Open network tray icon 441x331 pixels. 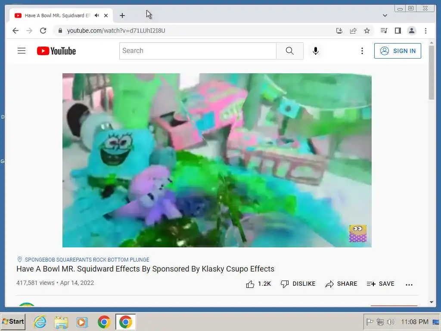click(x=380, y=322)
